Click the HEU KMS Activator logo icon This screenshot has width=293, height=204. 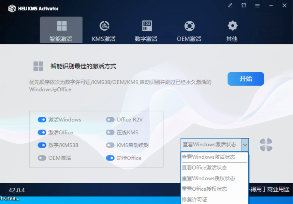point(12,9)
